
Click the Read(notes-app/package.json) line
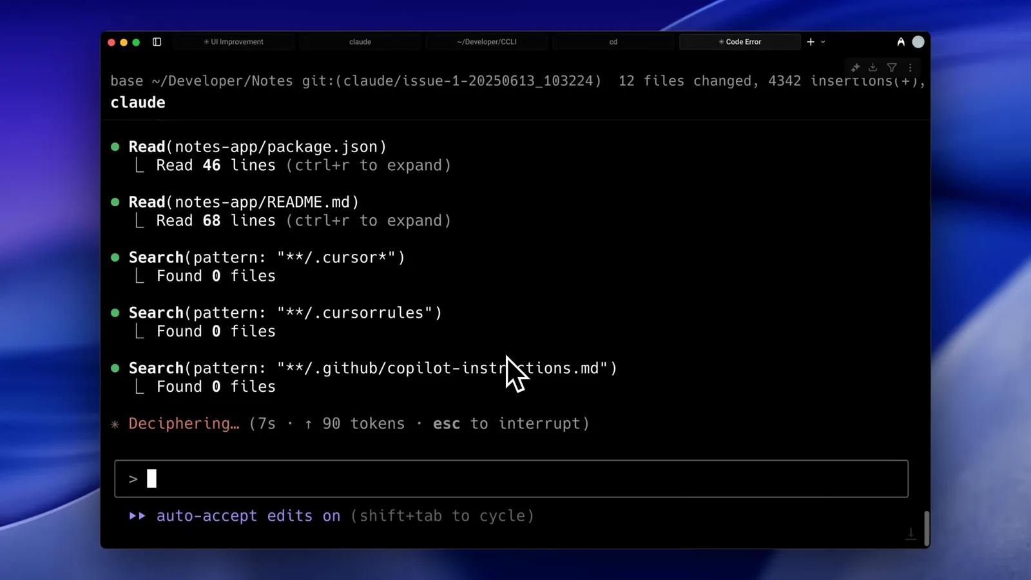click(x=258, y=147)
